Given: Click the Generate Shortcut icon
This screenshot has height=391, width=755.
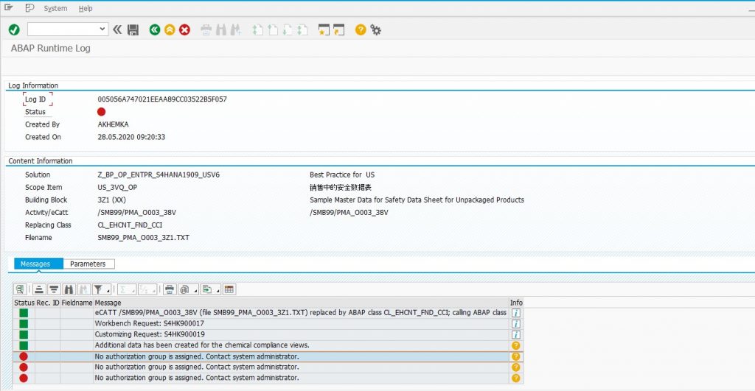Looking at the screenshot, I should 339,29.
